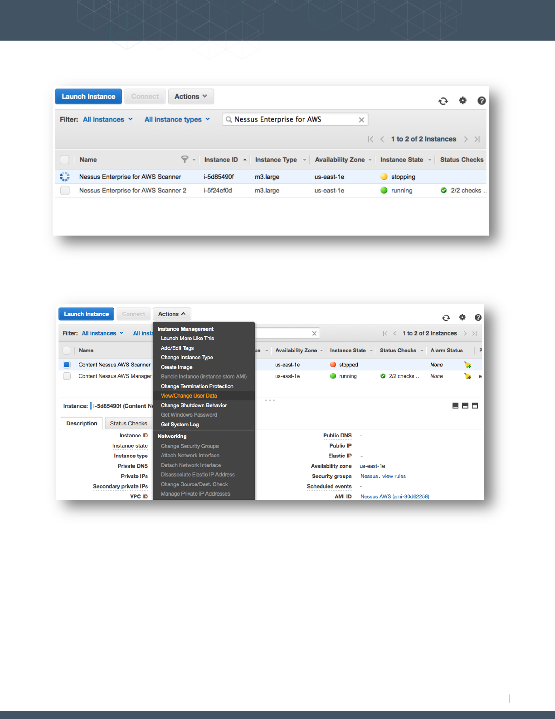Viewport: 555px width, 719px height.
Task: Open Actions dropdown in top panel
Action: [191, 96]
